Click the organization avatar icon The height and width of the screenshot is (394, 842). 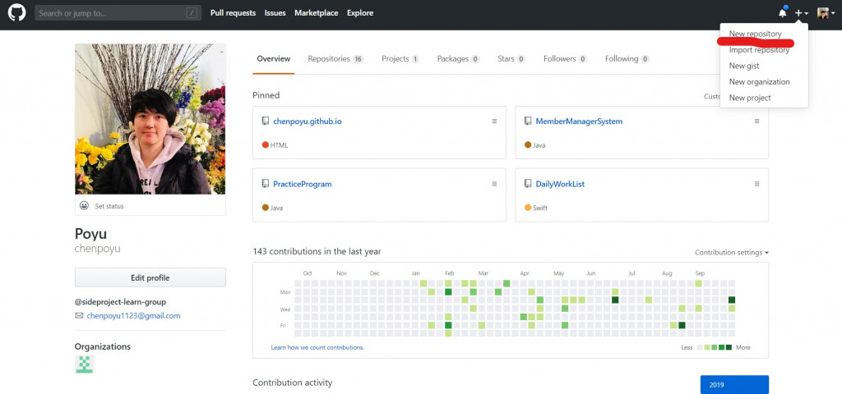click(84, 364)
